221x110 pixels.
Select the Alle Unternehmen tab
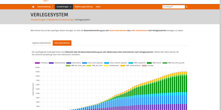[62, 43]
